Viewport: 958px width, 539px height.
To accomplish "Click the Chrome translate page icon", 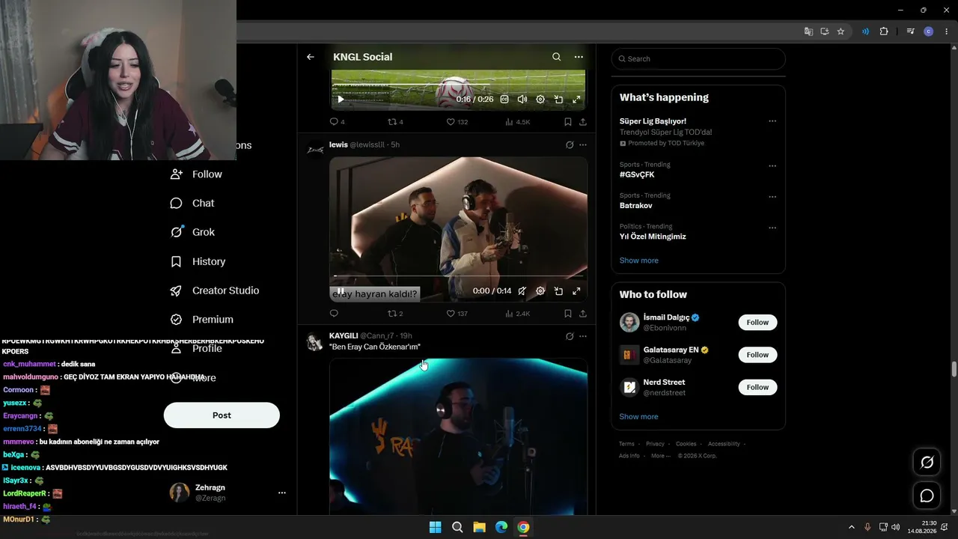I will [808, 31].
